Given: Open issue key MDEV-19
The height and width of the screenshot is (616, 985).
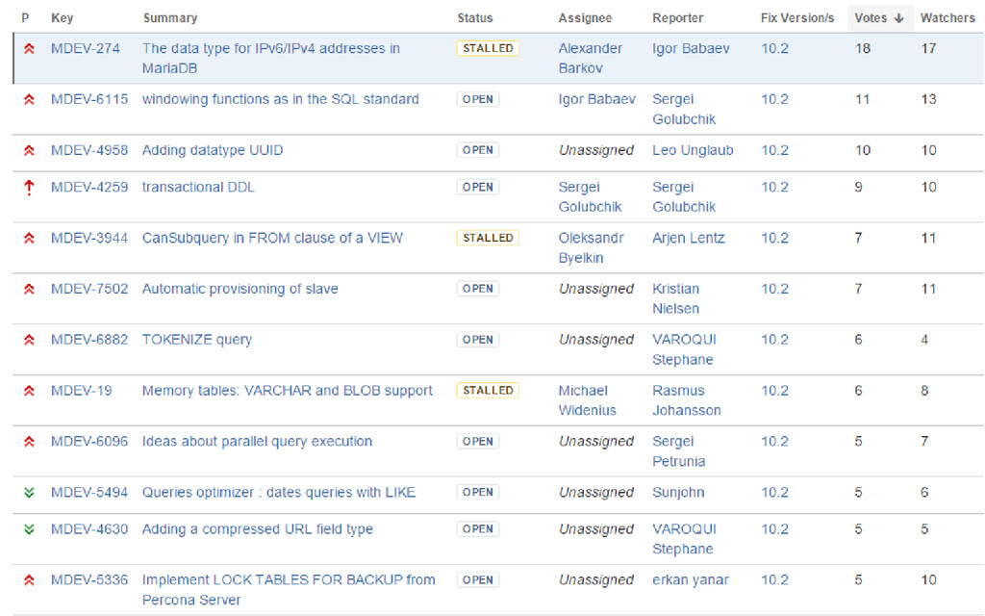Looking at the screenshot, I should 82,391.
